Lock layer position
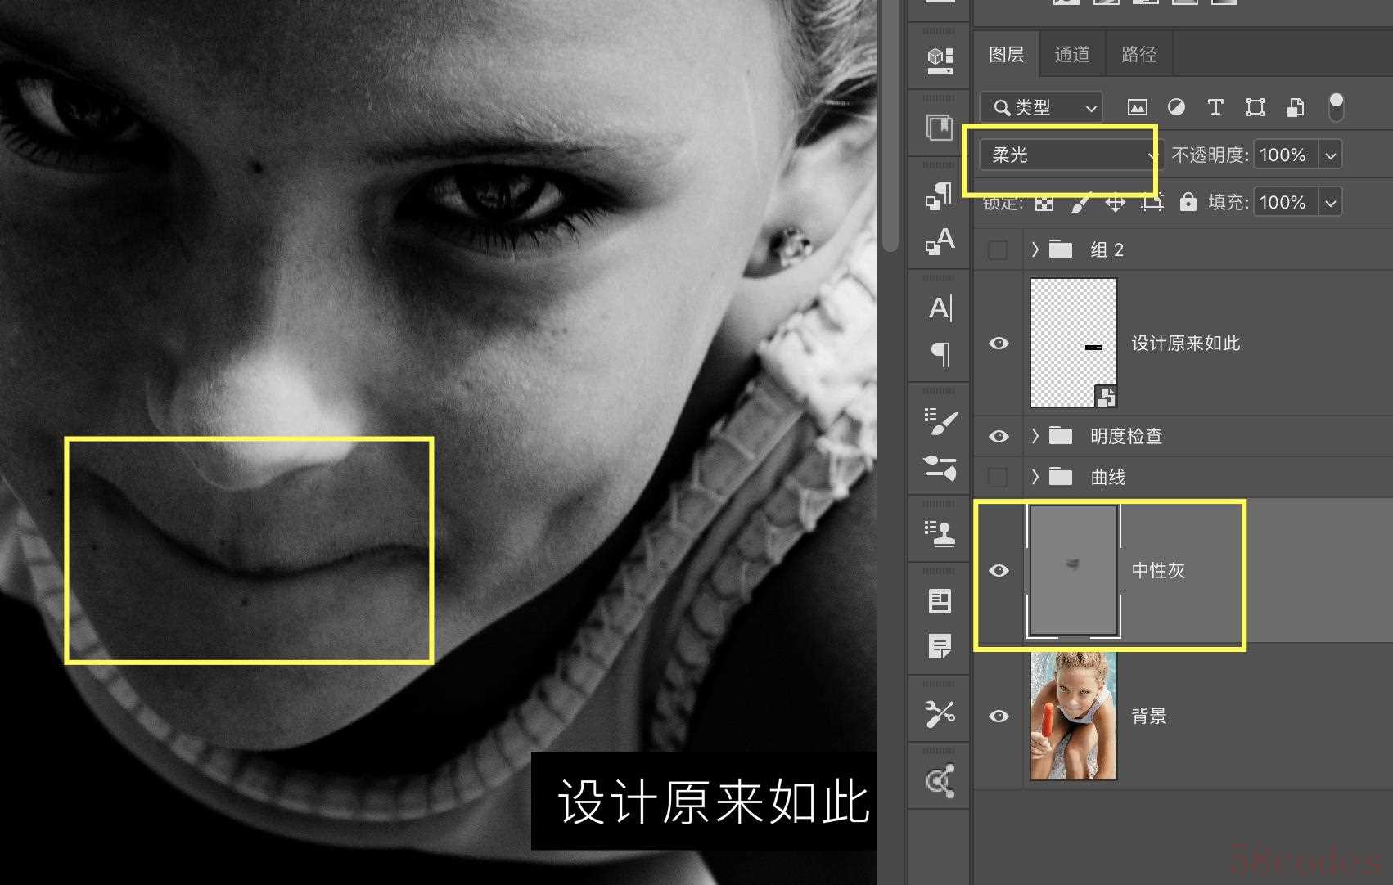The height and width of the screenshot is (885, 1393). [x=1116, y=203]
